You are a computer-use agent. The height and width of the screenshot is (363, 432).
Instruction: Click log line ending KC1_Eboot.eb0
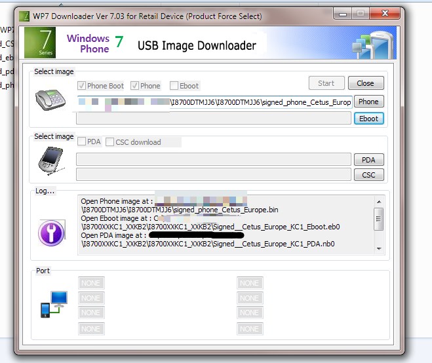click(210, 227)
